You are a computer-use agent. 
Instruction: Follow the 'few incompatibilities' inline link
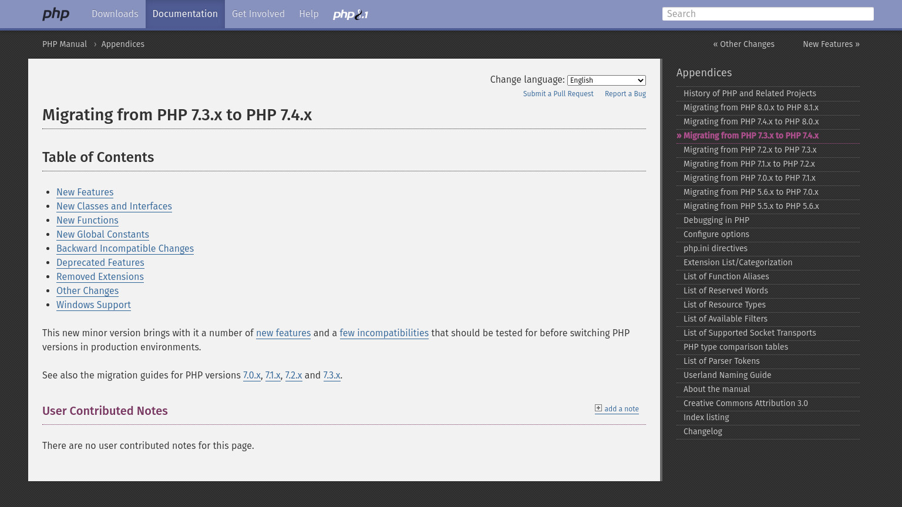384,333
